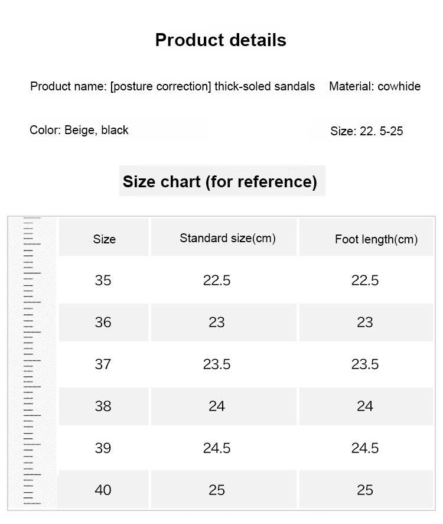Screen dimensions: 443x524
Task: Click the Material: cowhide label
Action: tap(375, 86)
